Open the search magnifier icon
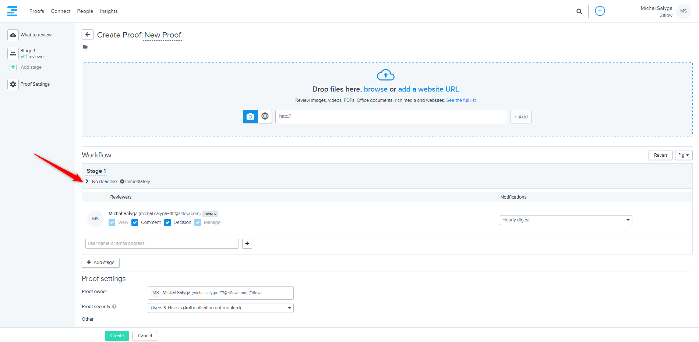 (x=579, y=11)
